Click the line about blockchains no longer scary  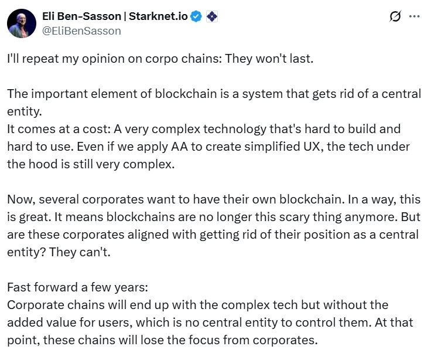pyautogui.click(x=214, y=216)
